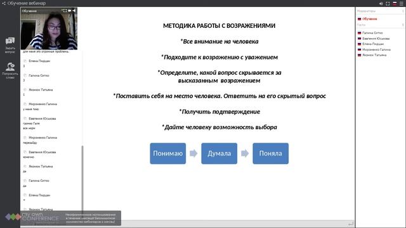Viewport: 406px width, 228px height.
Task: Toggle the camera icon on the presenter video
Action: click(69, 11)
